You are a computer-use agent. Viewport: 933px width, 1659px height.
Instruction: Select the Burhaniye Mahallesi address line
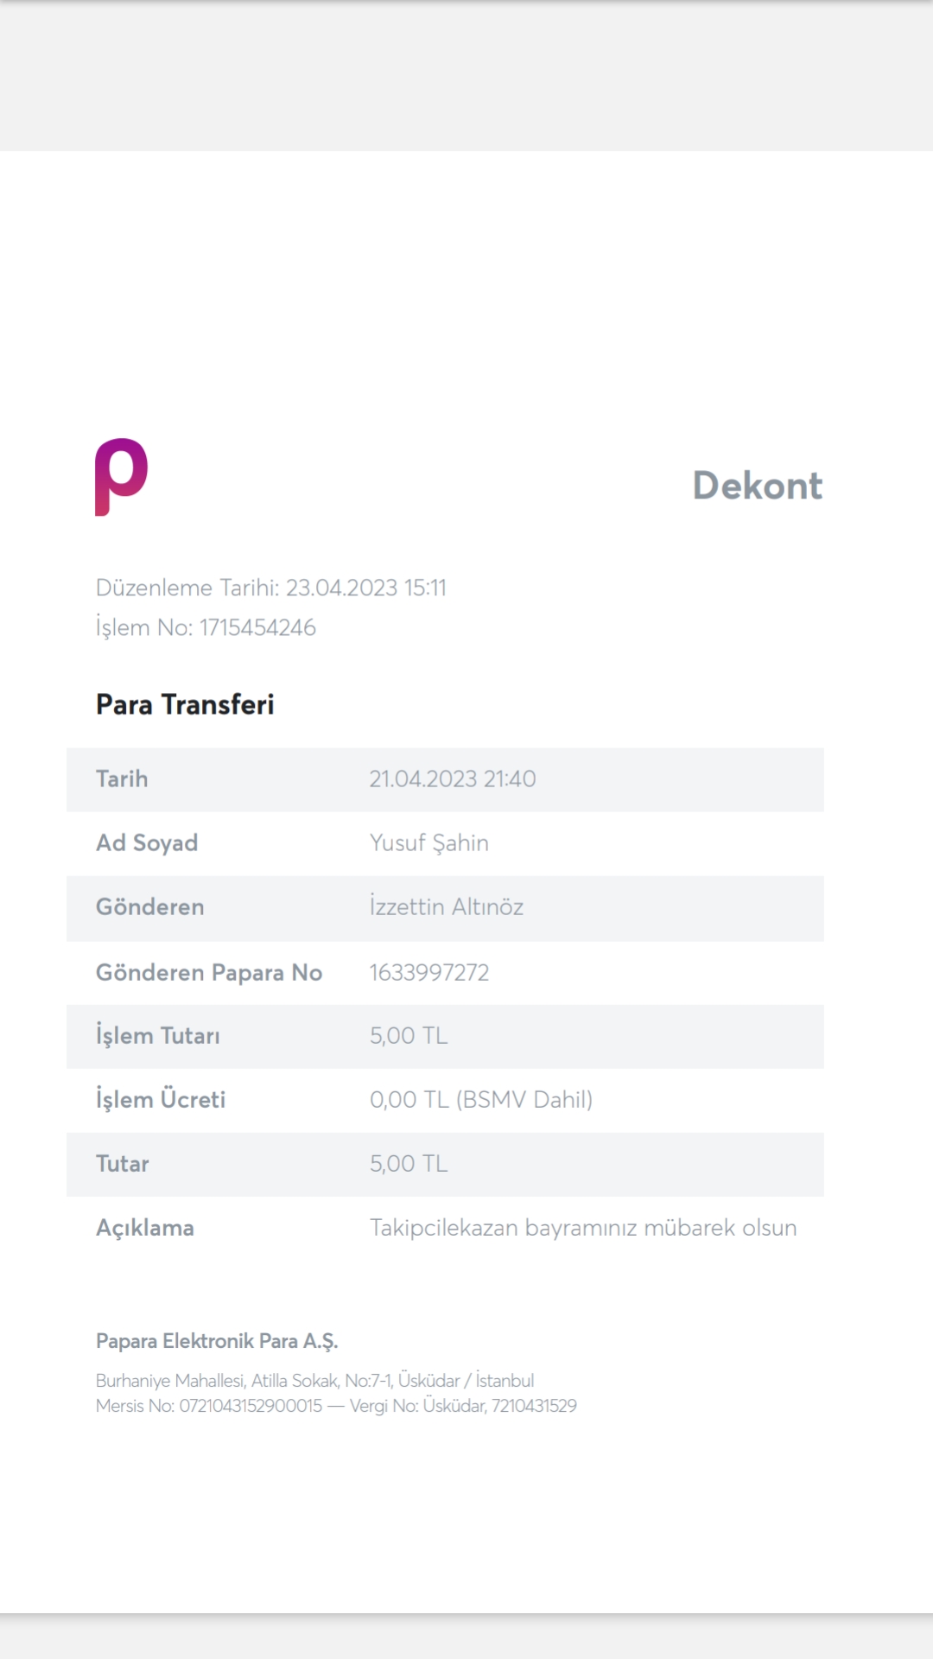pos(315,1381)
